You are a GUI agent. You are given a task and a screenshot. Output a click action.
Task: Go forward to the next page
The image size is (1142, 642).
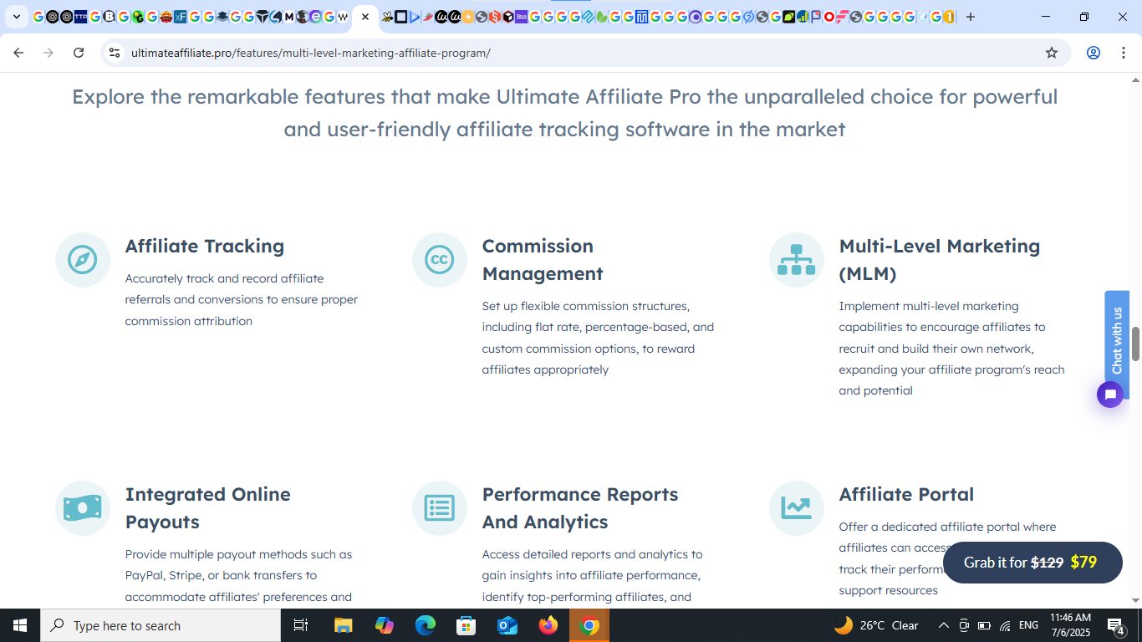pyautogui.click(x=48, y=53)
